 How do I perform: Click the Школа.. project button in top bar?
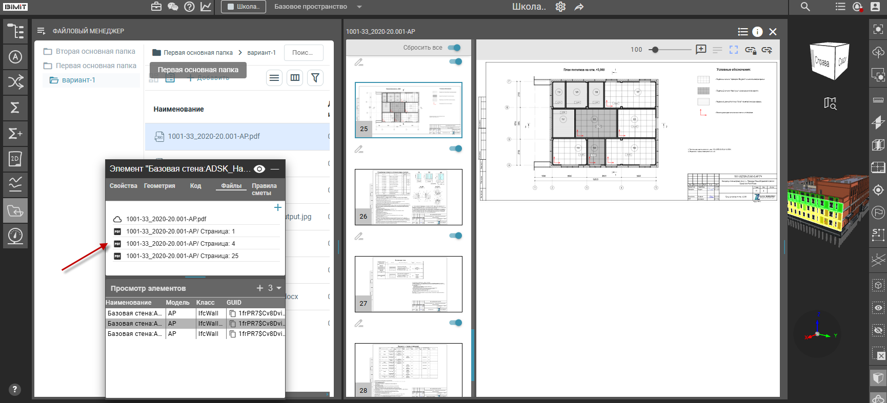point(244,7)
